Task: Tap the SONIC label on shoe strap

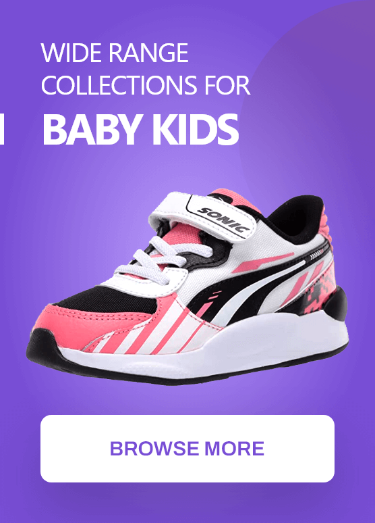Action: [223, 220]
